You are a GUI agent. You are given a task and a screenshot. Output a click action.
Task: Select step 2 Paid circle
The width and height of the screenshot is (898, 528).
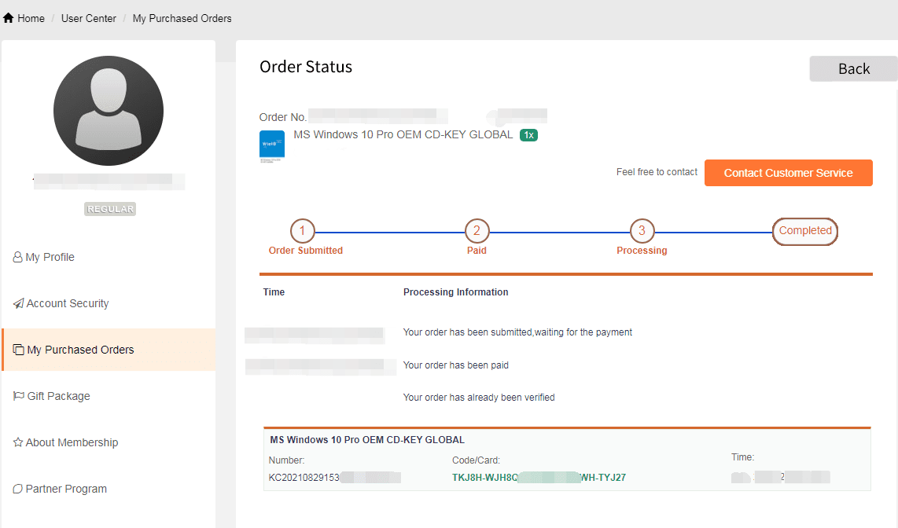click(x=477, y=231)
